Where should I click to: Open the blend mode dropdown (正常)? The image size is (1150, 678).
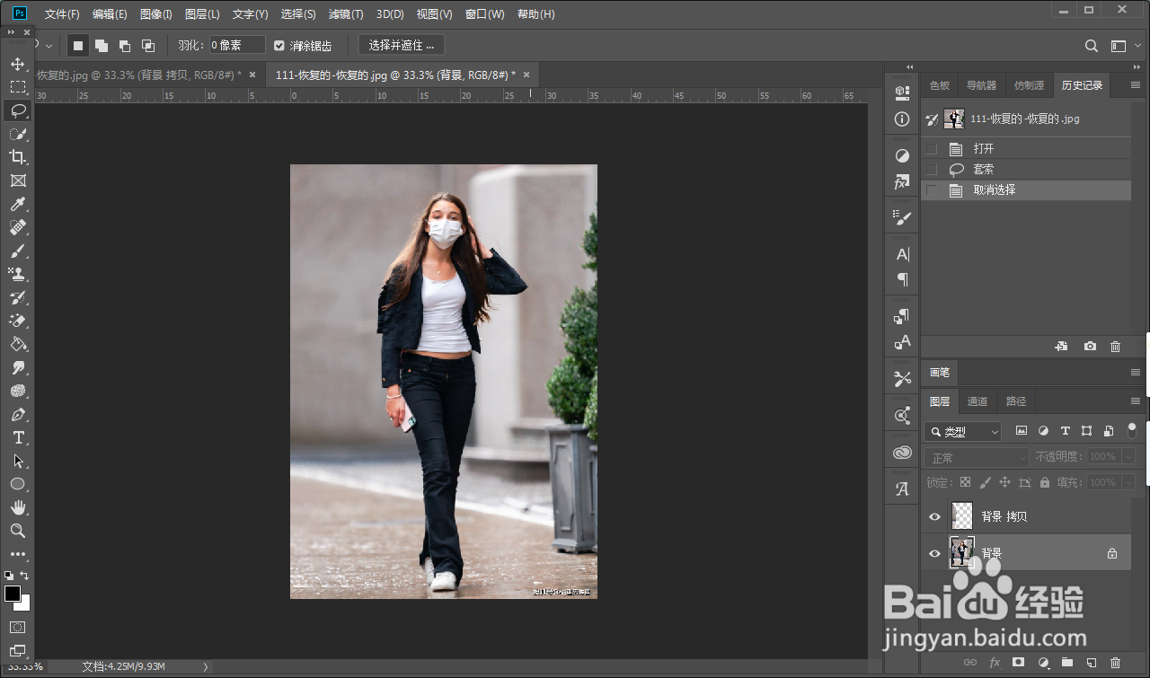(x=977, y=458)
